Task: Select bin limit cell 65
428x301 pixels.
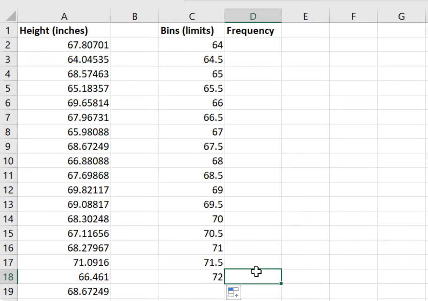Action: coord(192,74)
